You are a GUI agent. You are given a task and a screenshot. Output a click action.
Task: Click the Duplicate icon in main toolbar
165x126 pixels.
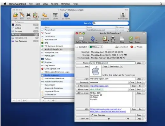click(45, 15)
